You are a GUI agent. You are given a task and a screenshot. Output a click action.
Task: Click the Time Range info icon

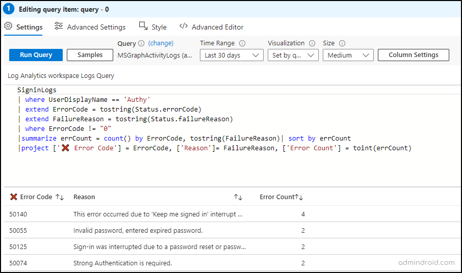coord(242,43)
